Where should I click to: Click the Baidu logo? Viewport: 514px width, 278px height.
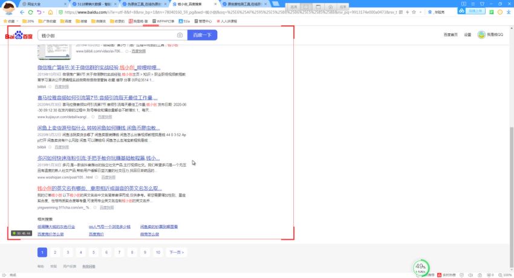point(19,35)
